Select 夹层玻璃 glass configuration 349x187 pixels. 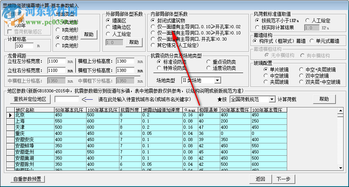pos(276,82)
